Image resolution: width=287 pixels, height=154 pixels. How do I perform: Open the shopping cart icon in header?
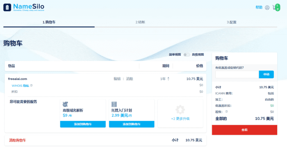pos(276,7)
